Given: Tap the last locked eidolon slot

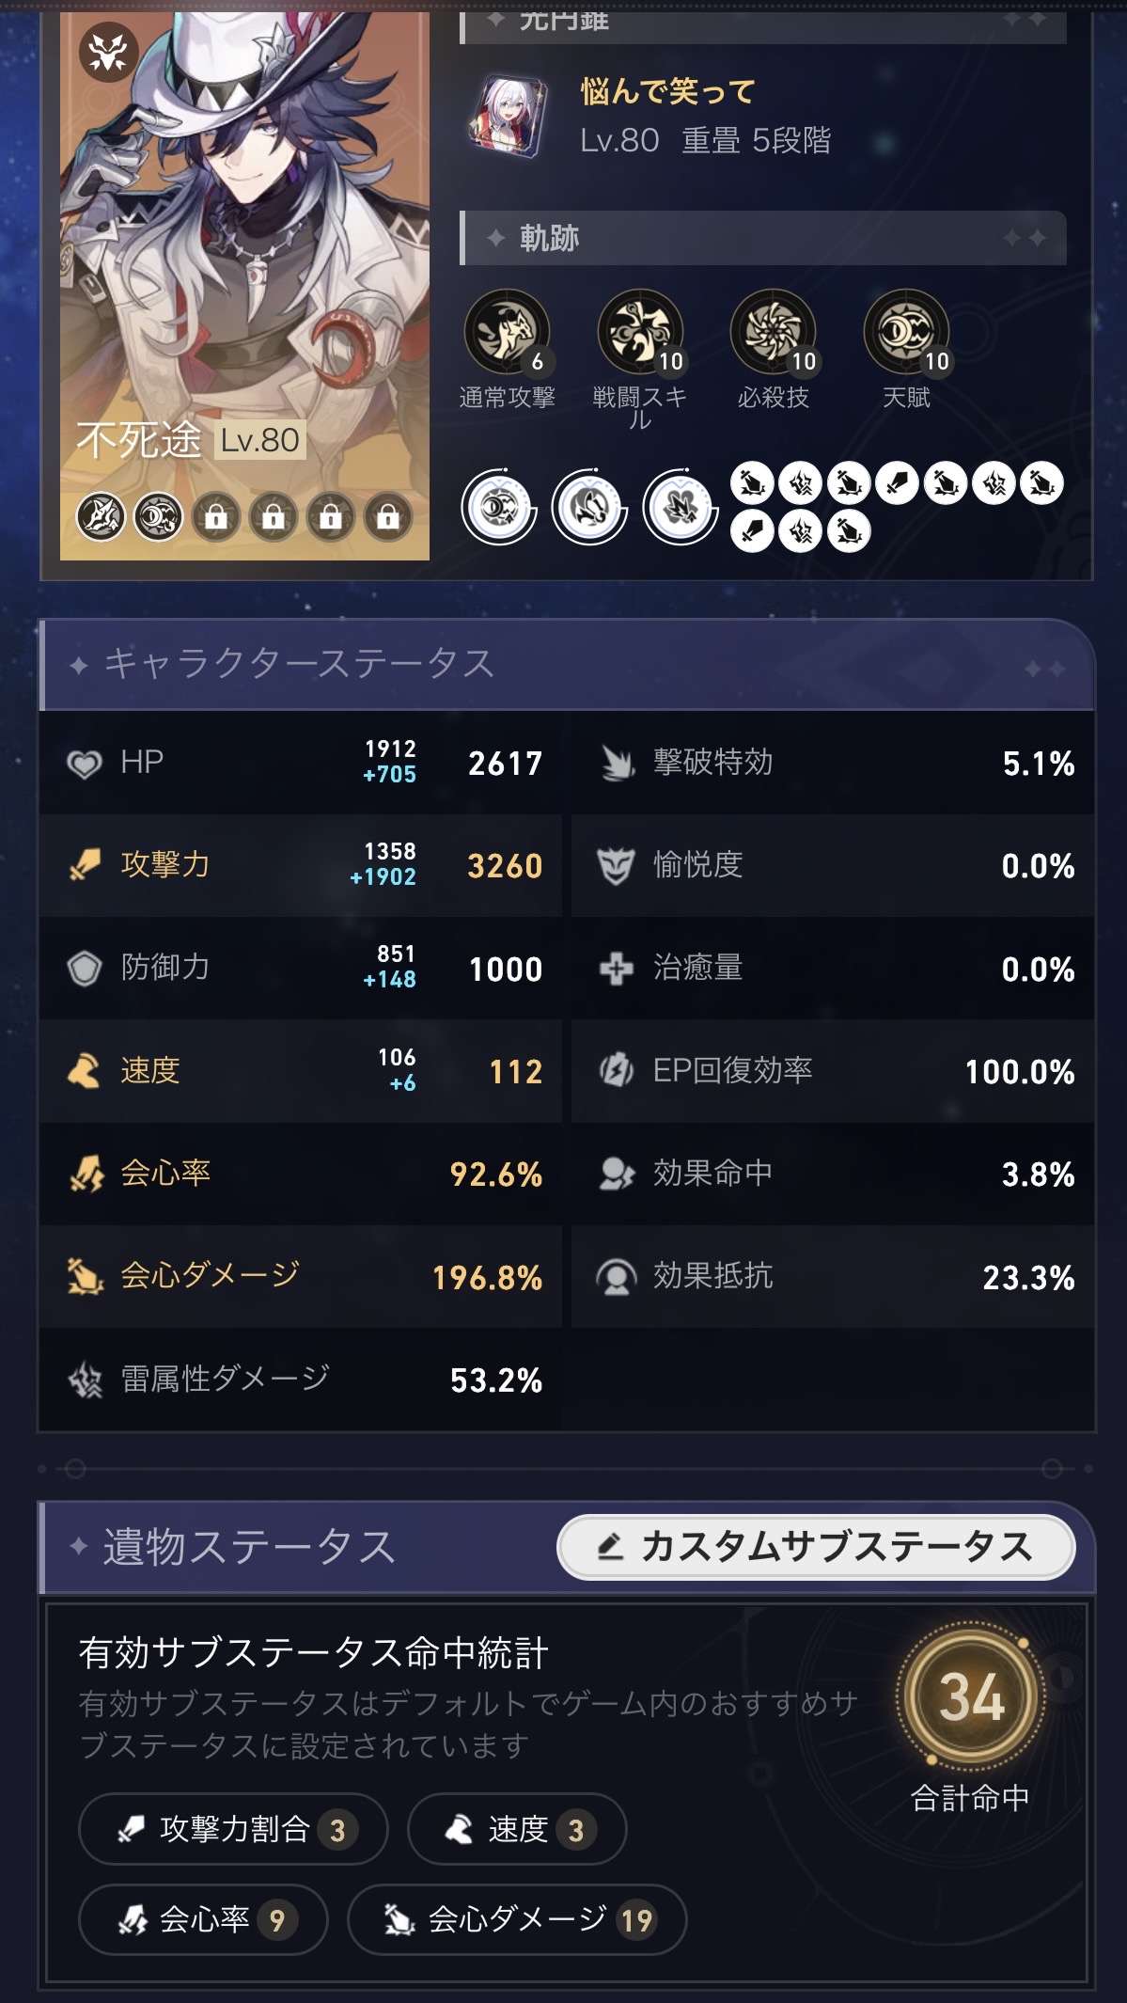Looking at the screenshot, I should pos(387,516).
